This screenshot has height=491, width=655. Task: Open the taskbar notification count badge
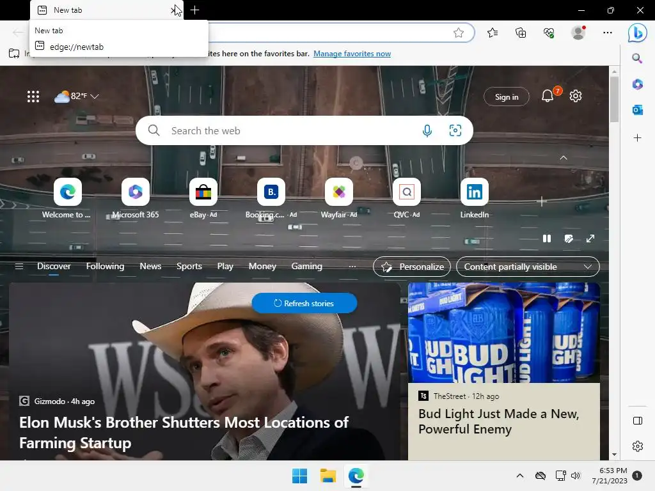(637, 476)
